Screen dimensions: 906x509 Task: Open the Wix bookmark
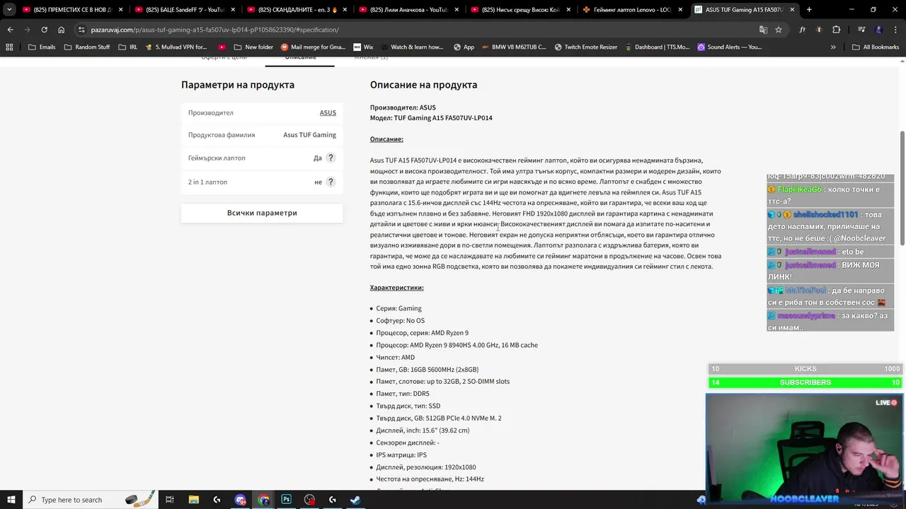362,47
